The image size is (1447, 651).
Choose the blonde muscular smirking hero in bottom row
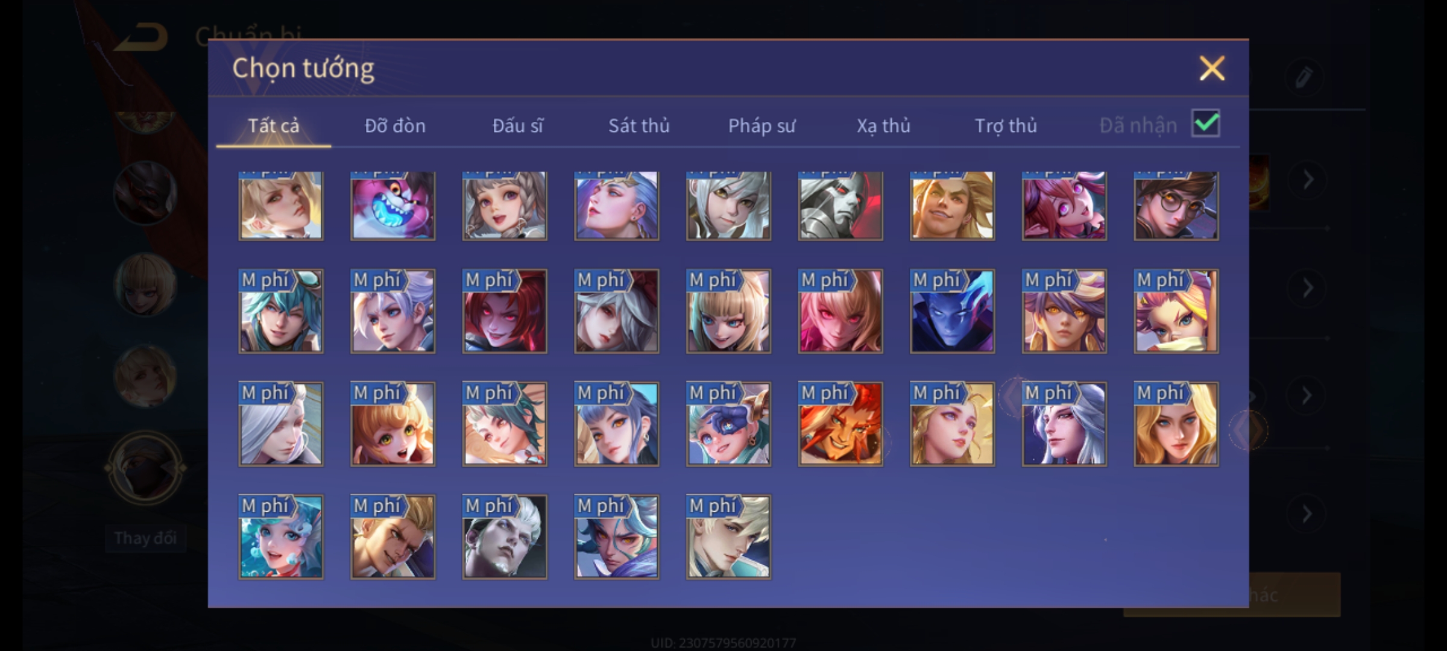[x=392, y=536]
